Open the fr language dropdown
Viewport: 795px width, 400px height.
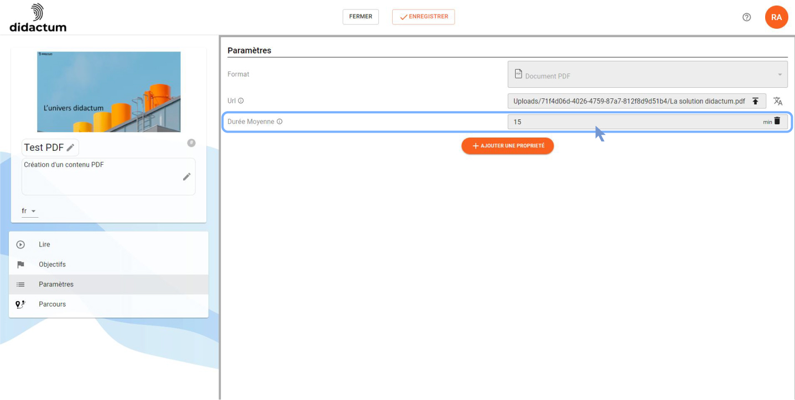[30, 211]
